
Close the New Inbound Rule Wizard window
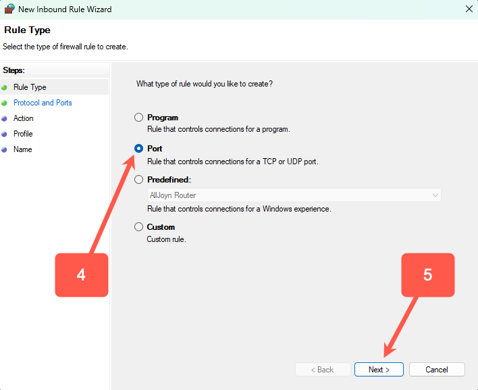click(x=469, y=9)
